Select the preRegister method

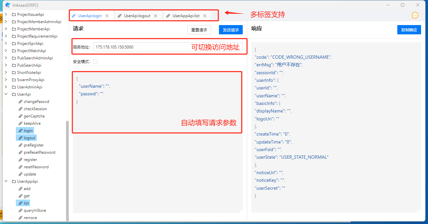pyautogui.click(x=34, y=145)
